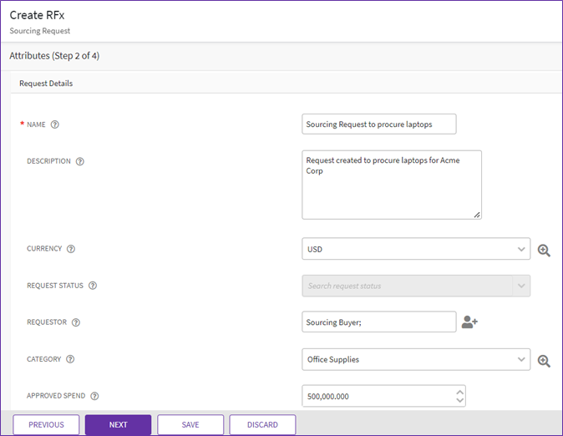The height and width of the screenshot is (436, 563).
Task: Decrease approved spend with down arrow
Action: tap(458, 401)
